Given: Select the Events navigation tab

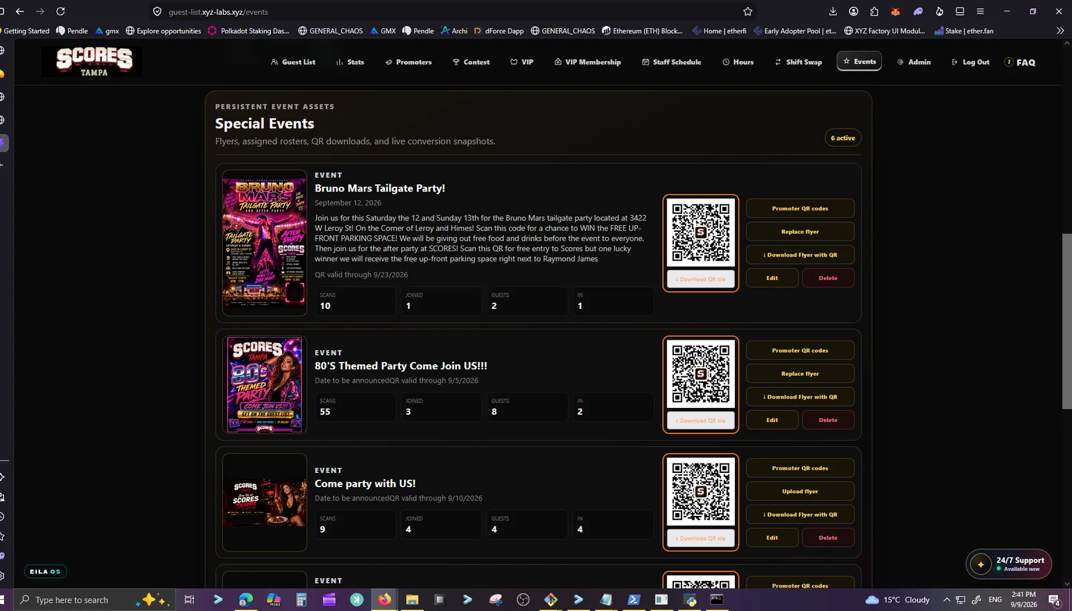Looking at the screenshot, I should point(859,61).
